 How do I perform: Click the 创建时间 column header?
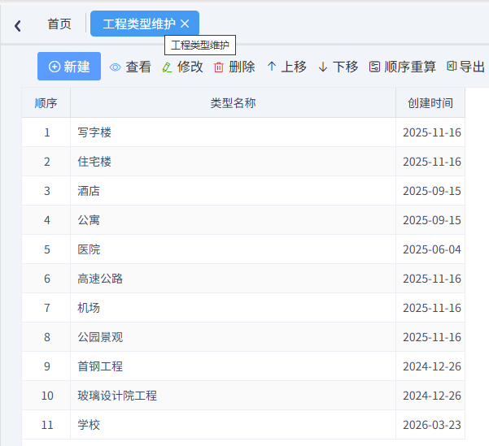(x=430, y=103)
